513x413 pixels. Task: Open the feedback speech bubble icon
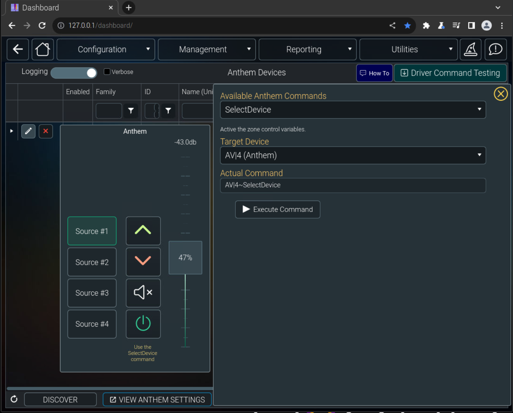point(495,49)
